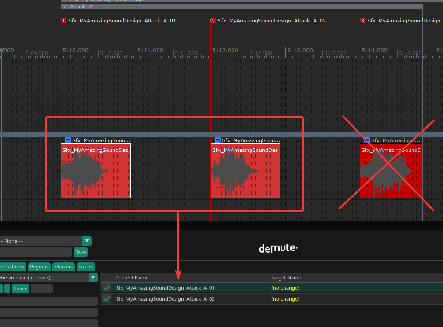Click the underscore separator input field
This screenshot has height=327, width=443.
[42, 289]
